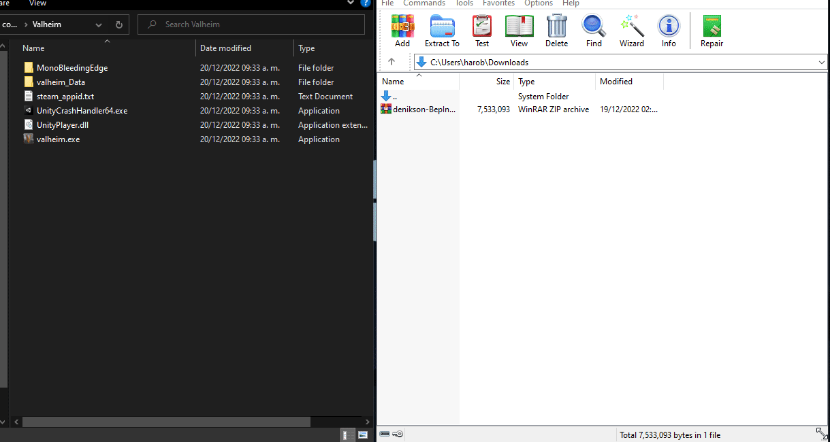Open the Help menu in WinRAR

(x=571, y=3)
